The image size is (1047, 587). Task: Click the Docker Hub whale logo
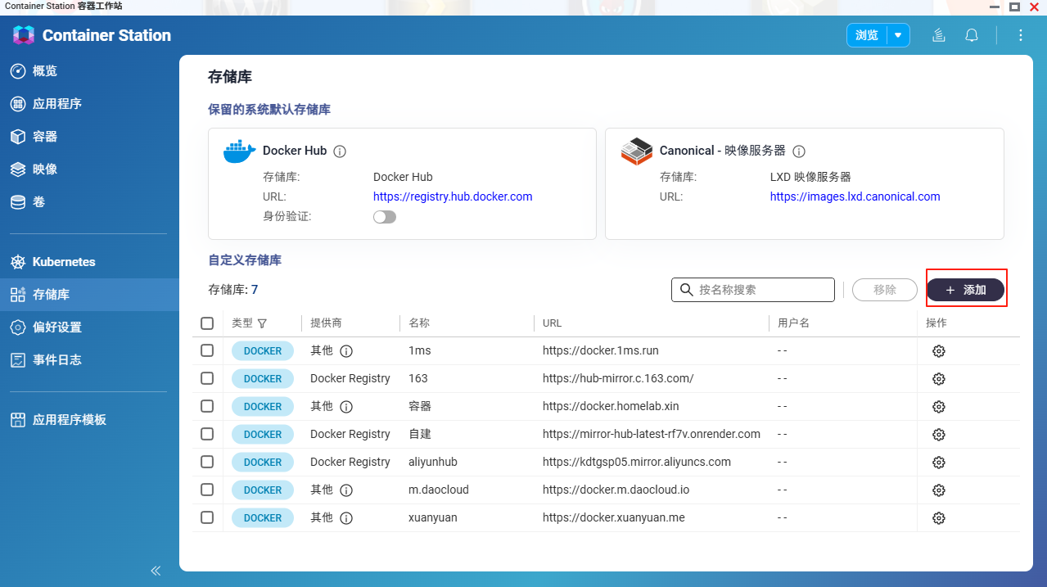[x=239, y=151]
